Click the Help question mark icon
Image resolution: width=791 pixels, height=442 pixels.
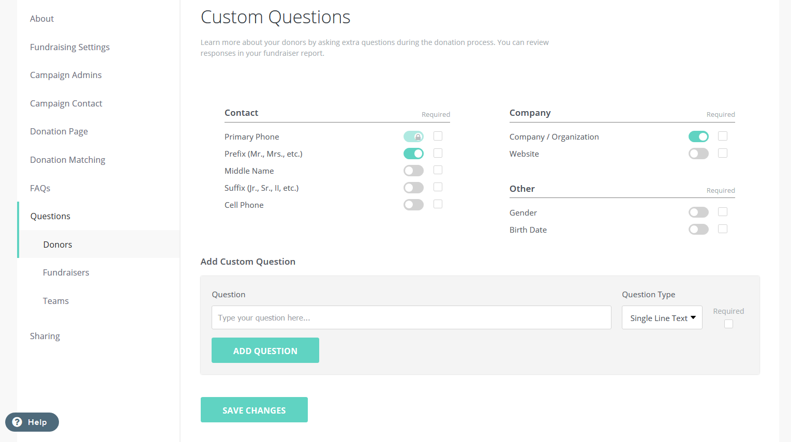[x=17, y=422]
